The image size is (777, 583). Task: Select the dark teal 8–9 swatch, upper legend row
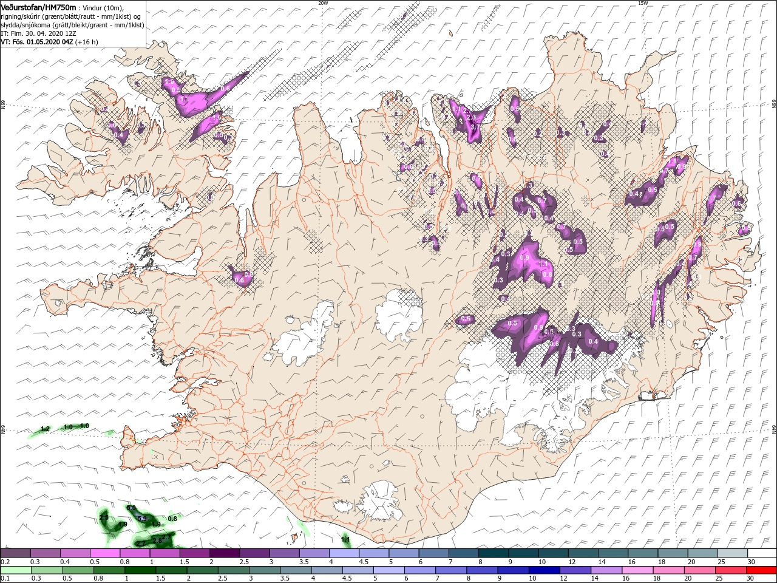click(x=493, y=553)
